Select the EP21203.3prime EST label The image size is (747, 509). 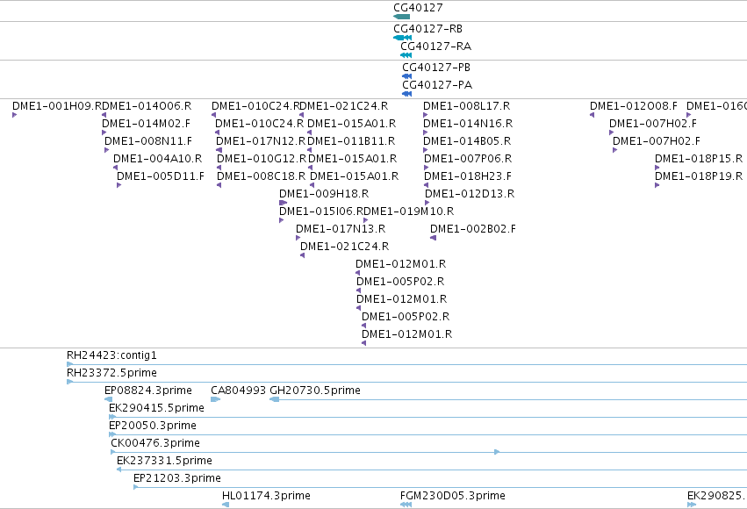click(177, 478)
